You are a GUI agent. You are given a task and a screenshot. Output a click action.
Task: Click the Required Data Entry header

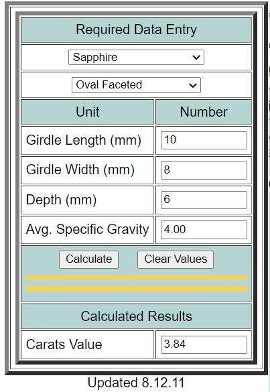point(136,29)
